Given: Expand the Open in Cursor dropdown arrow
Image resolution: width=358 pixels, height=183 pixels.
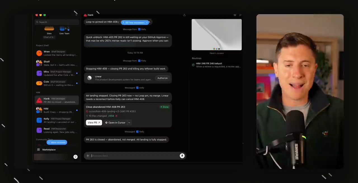Looking at the screenshot, I should tap(129, 122).
